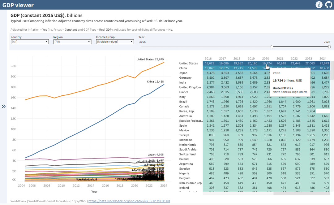
Task: Open the Country dropdown filter
Action: pyautogui.click(x=30, y=41)
